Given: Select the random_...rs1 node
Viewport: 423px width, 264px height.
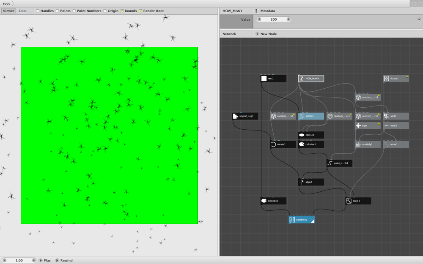Looking at the screenshot, I should (x=339, y=116).
